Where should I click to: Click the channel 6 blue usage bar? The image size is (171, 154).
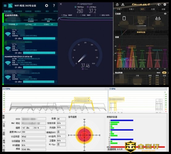point(122,130)
